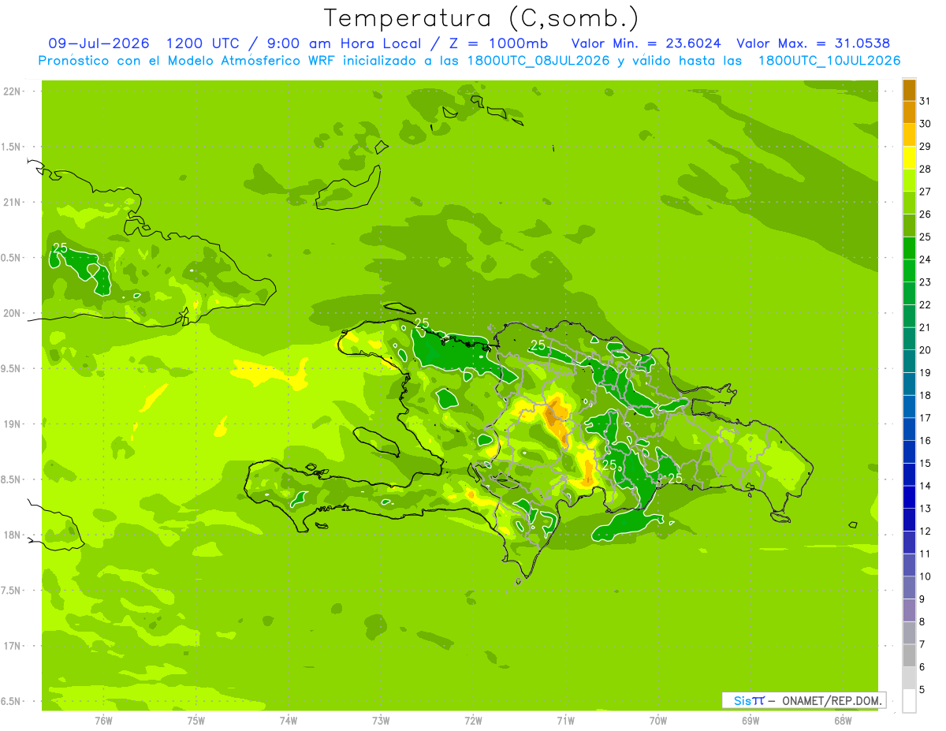Select the yellow 28 degree color swatch
Image resolution: width=946 pixels, height=731 pixels.
[x=909, y=158]
